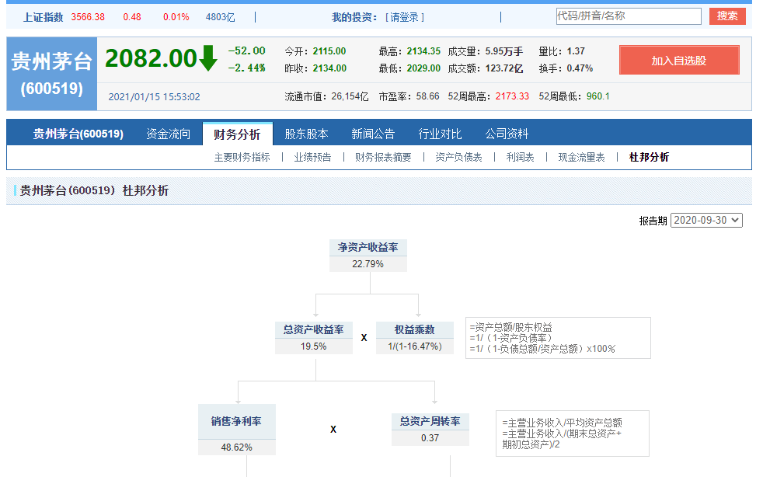Click the 贵州茅台 (600519) blue title block

coord(51,74)
